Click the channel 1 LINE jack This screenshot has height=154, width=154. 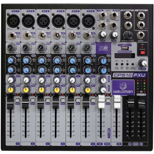(x=12, y=36)
